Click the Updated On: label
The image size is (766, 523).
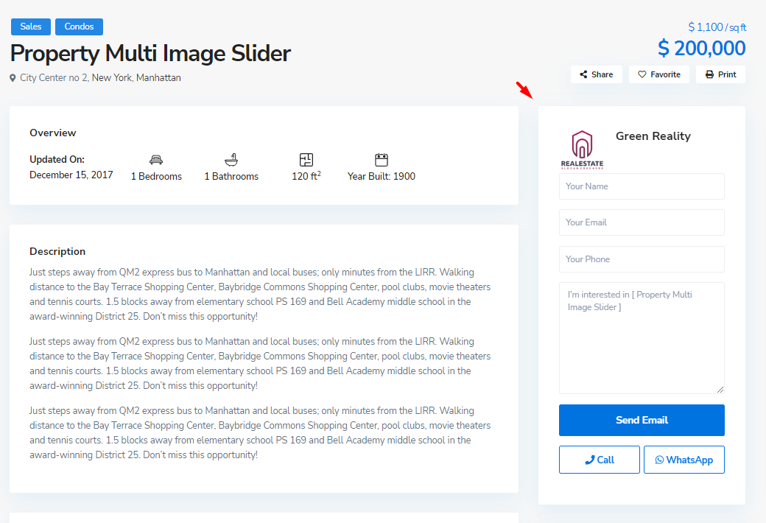[57, 159]
